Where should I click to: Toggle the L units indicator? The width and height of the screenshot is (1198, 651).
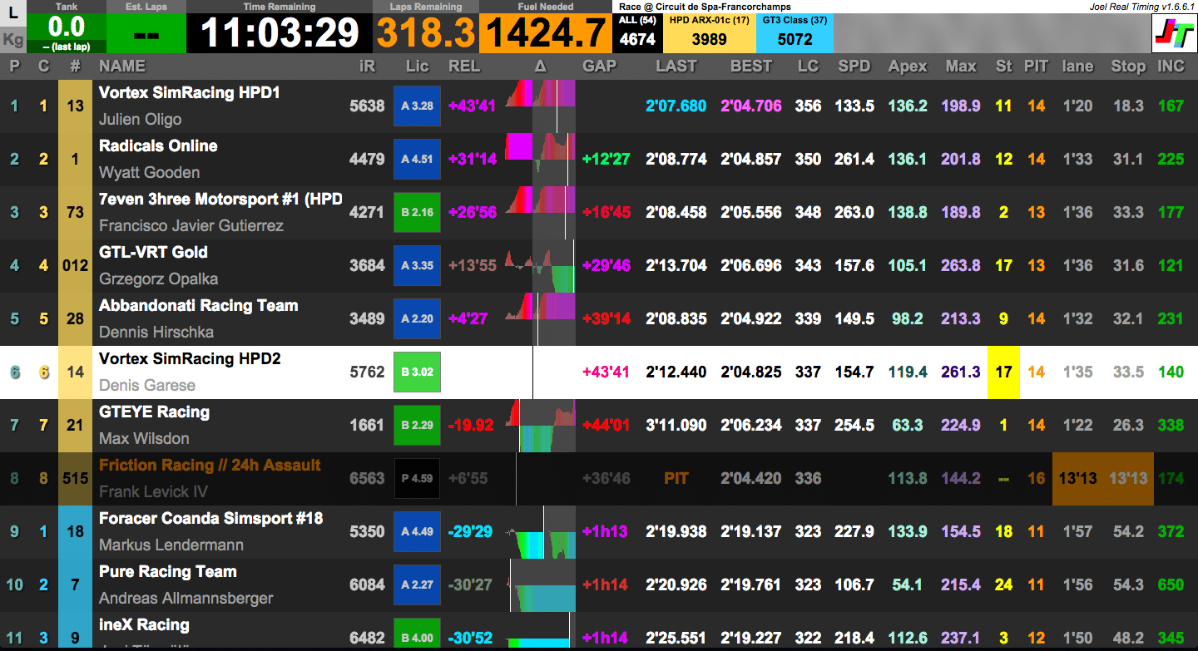pyautogui.click(x=13, y=13)
